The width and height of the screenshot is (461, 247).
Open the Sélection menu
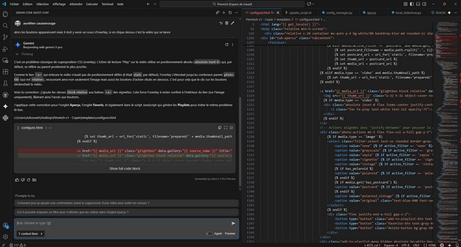pos(42,4)
